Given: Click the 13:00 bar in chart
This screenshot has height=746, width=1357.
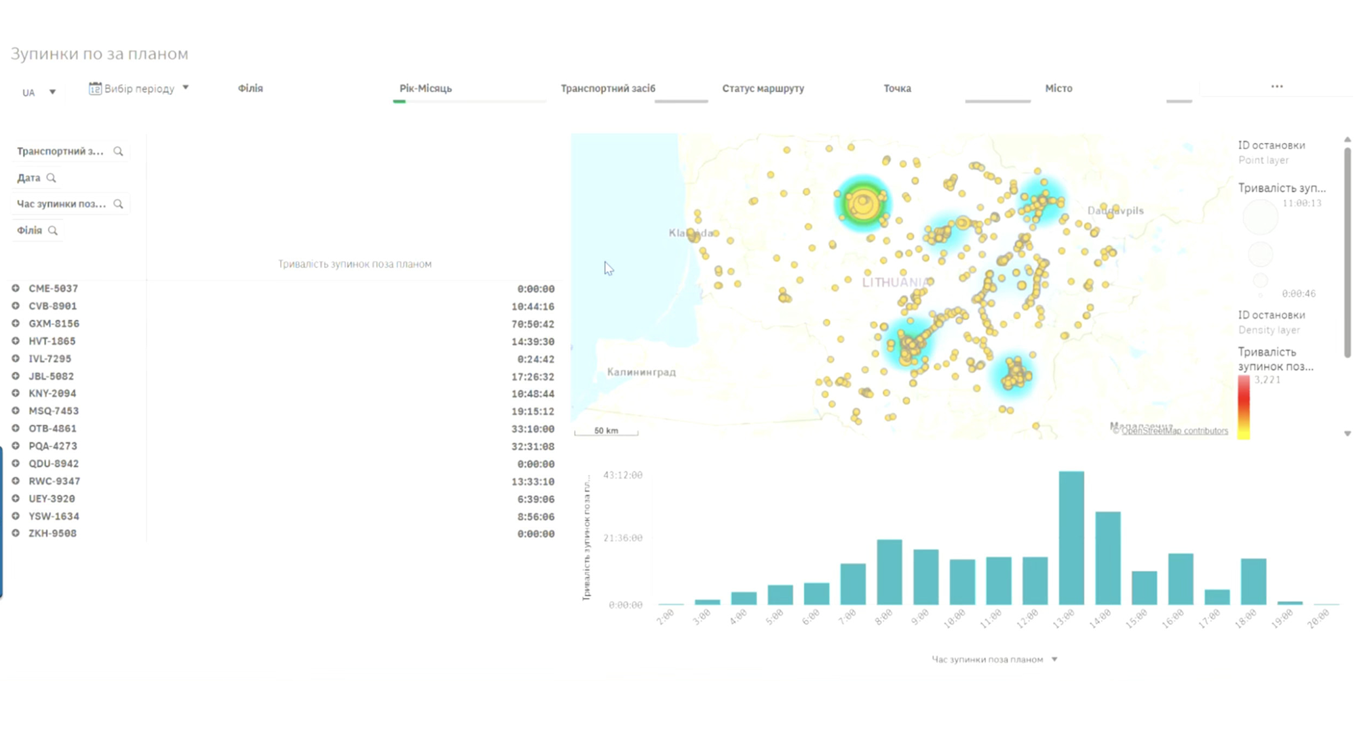Looking at the screenshot, I should (x=1071, y=538).
